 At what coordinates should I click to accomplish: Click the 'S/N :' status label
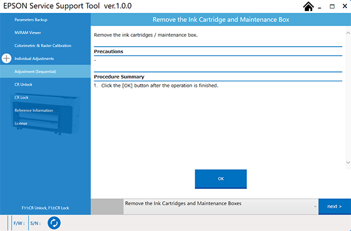point(36,223)
